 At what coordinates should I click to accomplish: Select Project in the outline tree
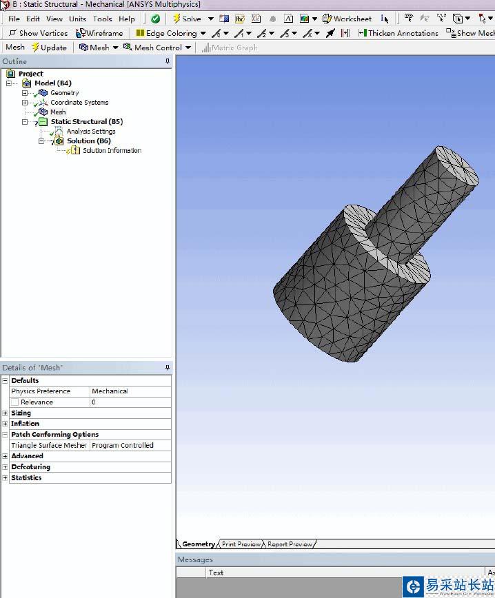point(31,74)
